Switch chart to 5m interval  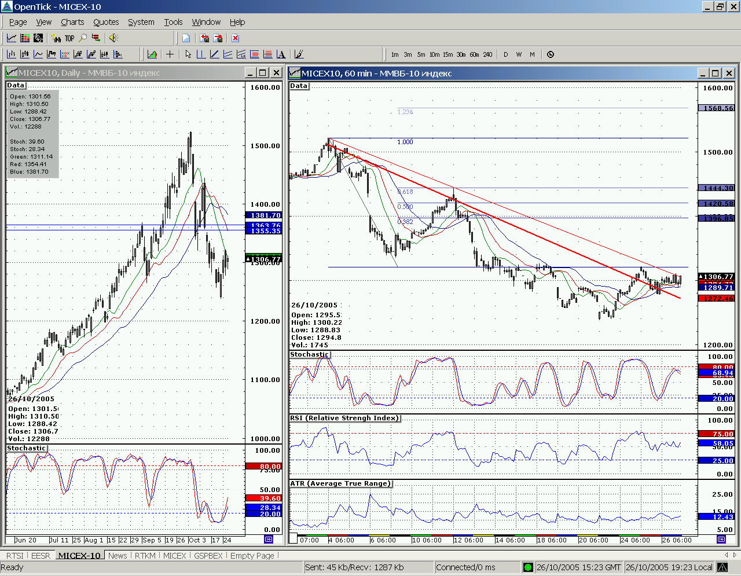click(x=421, y=54)
